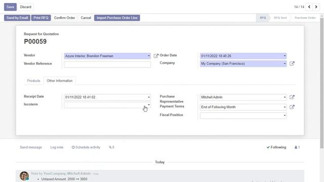Discard changes
This screenshot has height=182, width=324.
[26, 7]
